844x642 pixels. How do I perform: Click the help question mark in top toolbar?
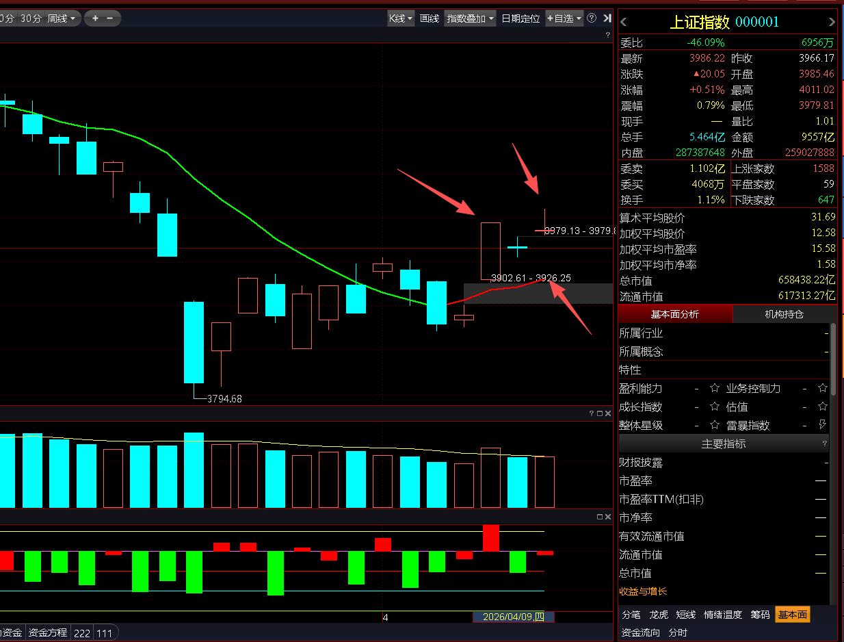[592, 18]
